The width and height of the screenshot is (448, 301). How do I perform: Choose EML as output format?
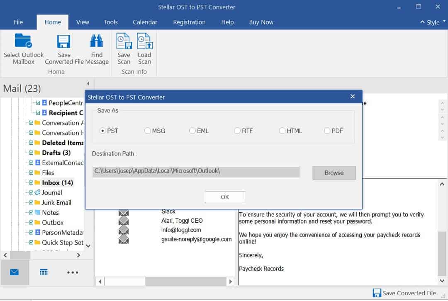click(x=192, y=131)
